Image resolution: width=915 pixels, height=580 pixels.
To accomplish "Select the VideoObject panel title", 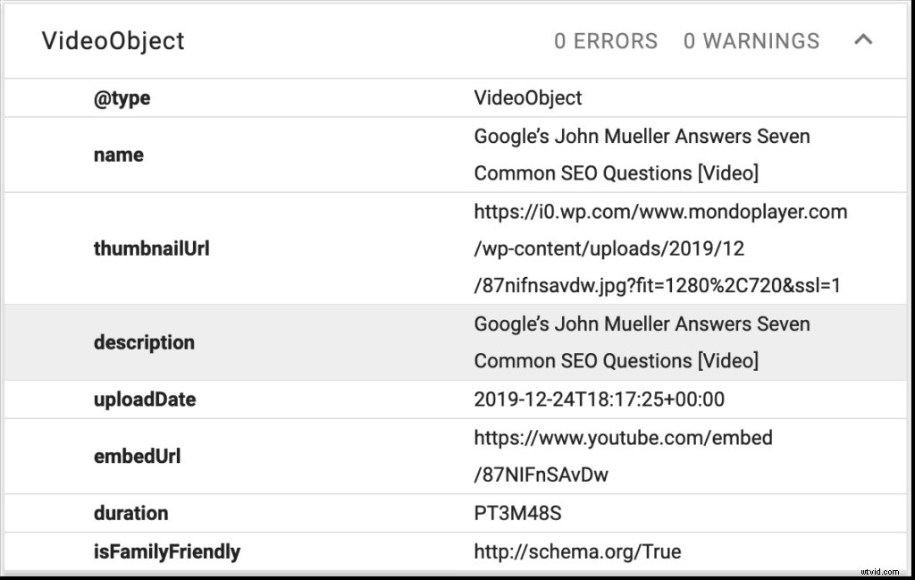I will pos(114,40).
